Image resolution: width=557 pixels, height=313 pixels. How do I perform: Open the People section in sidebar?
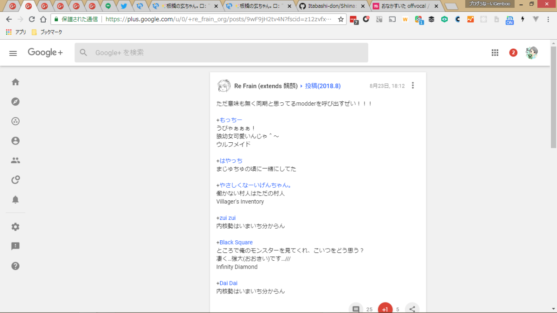pos(16,160)
